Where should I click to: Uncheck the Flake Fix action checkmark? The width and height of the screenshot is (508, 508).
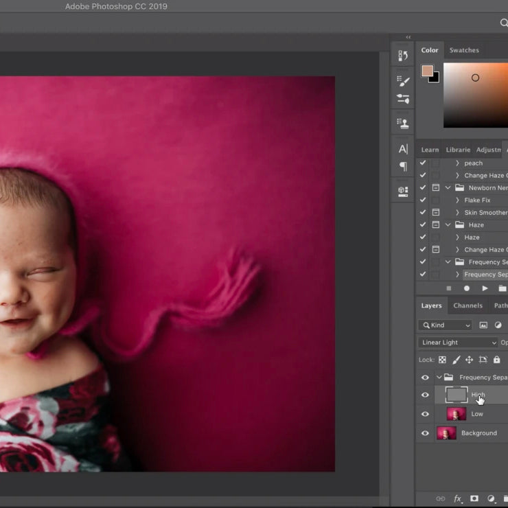point(423,200)
